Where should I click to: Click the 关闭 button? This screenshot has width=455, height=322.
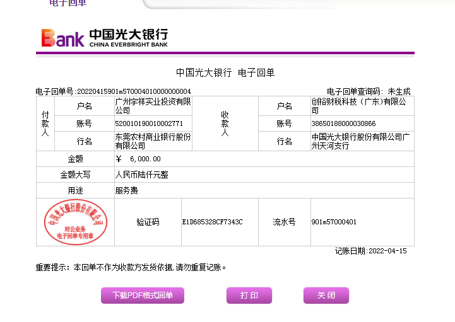[326, 296]
